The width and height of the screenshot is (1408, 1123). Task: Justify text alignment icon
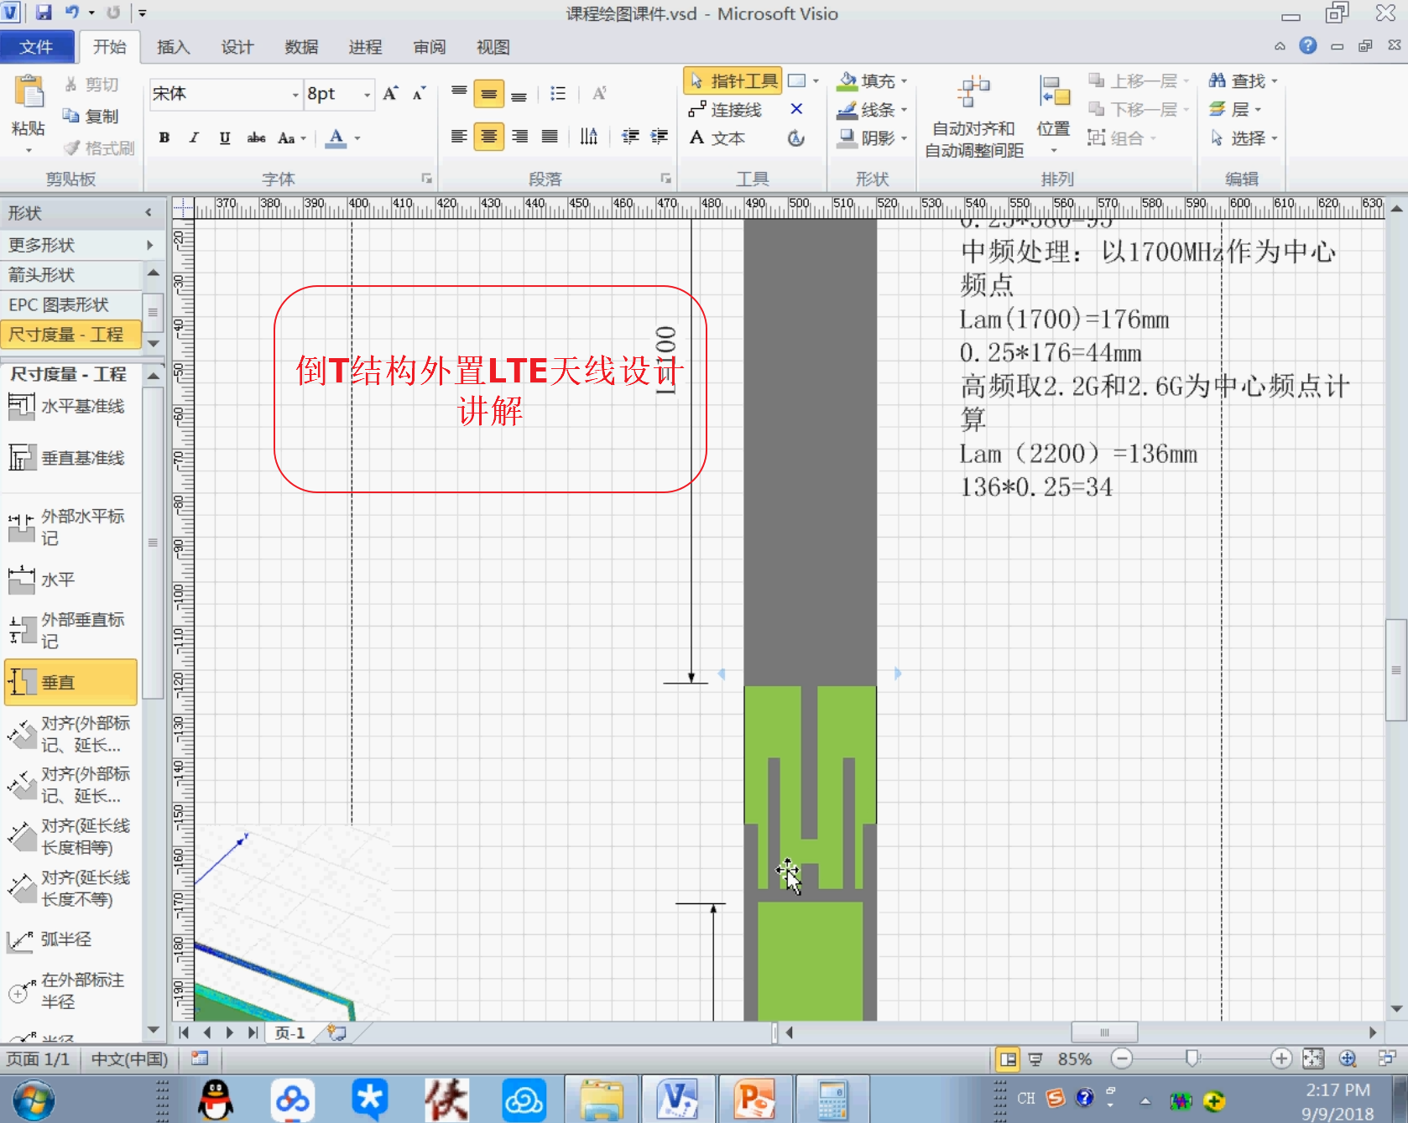coord(550,136)
